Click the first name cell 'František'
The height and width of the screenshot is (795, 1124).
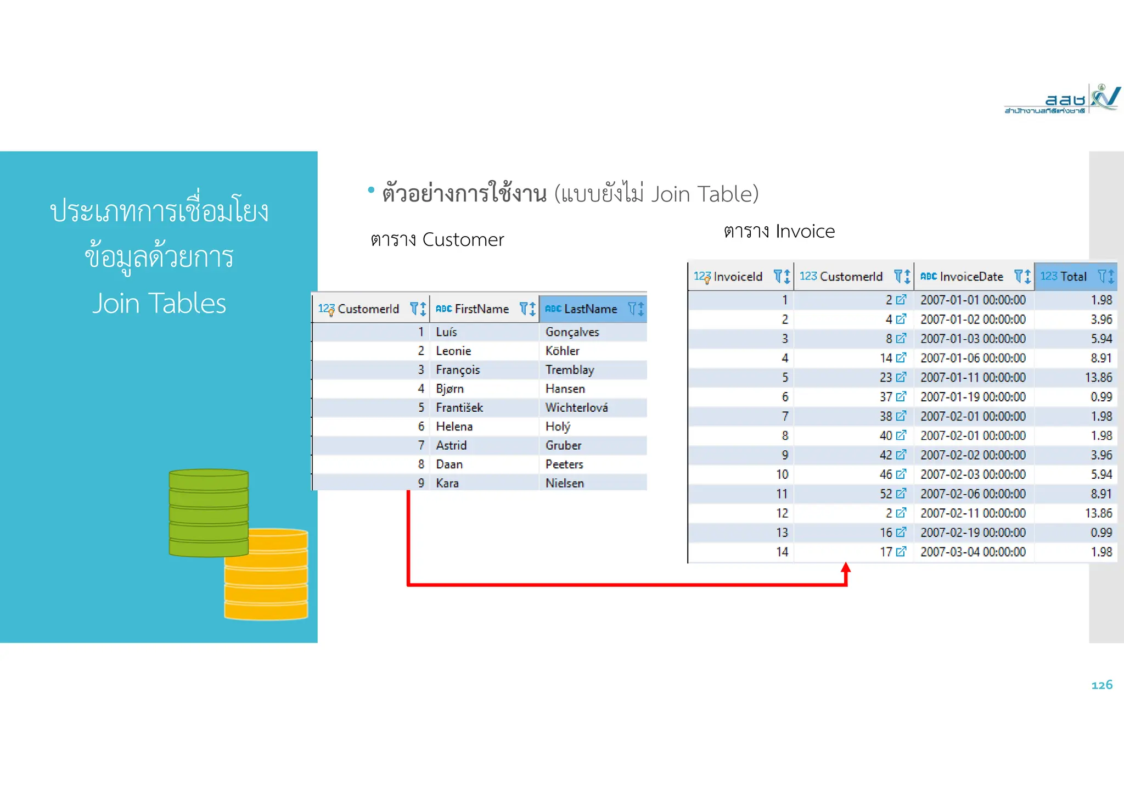(484, 407)
